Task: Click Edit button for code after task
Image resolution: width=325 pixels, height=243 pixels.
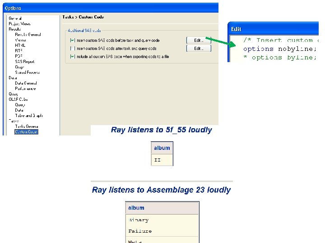Action: 199,48
